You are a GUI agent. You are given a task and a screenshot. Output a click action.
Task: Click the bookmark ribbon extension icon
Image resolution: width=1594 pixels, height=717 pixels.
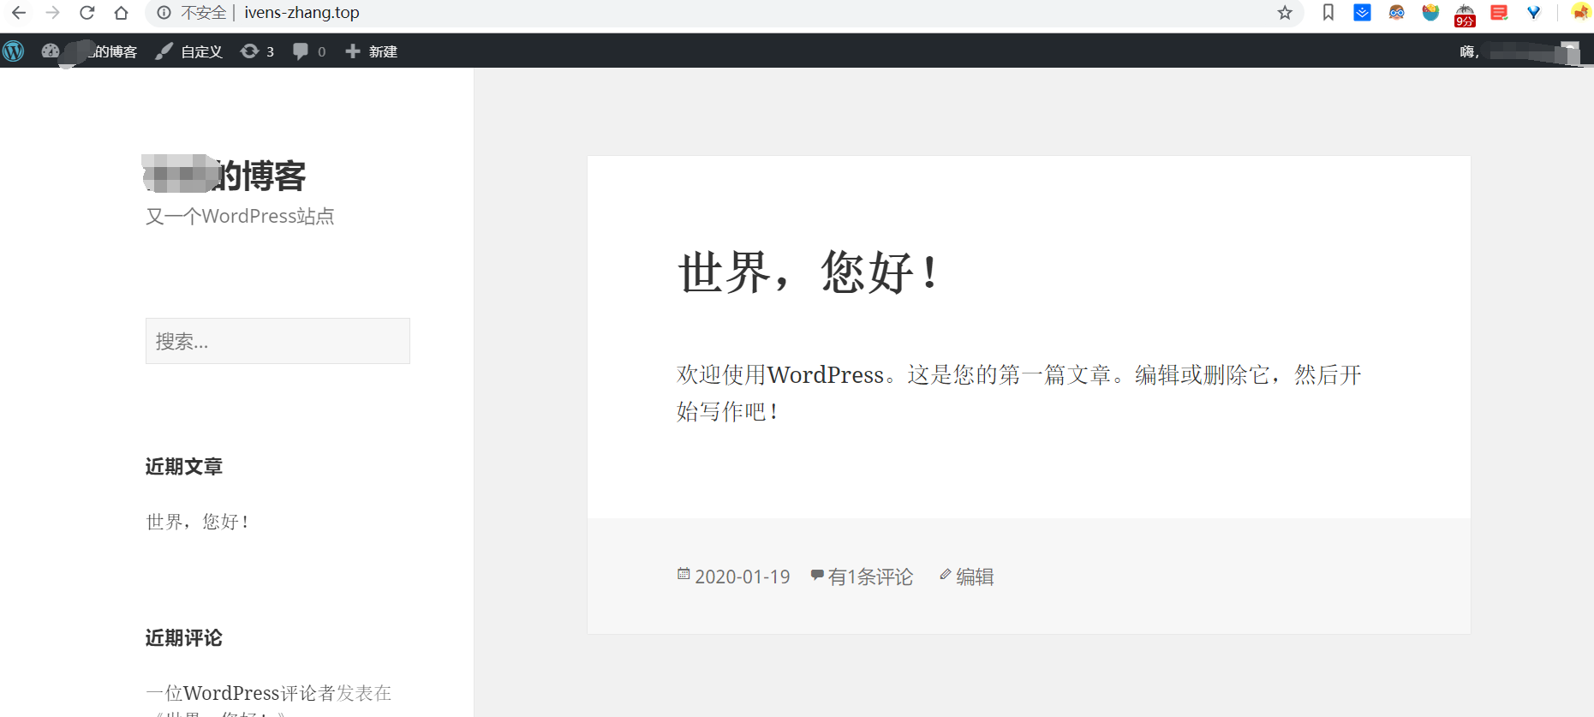1328,13
